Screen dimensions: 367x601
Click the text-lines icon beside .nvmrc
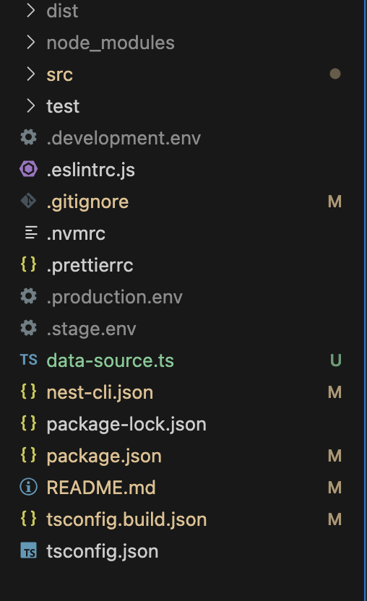click(31, 233)
